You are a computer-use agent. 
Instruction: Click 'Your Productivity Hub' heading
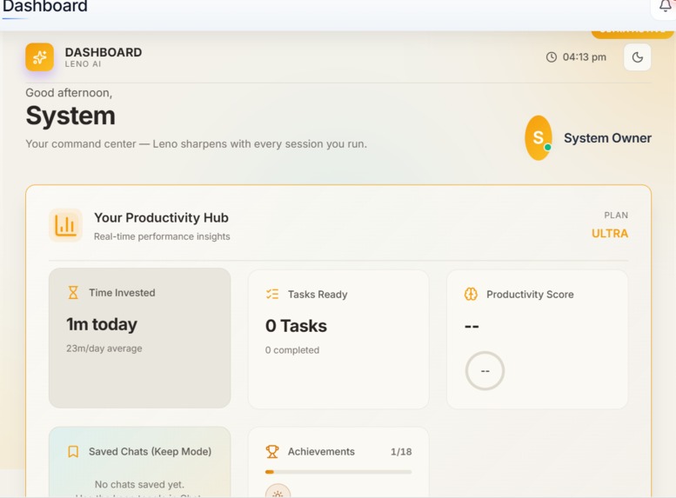tap(161, 217)
